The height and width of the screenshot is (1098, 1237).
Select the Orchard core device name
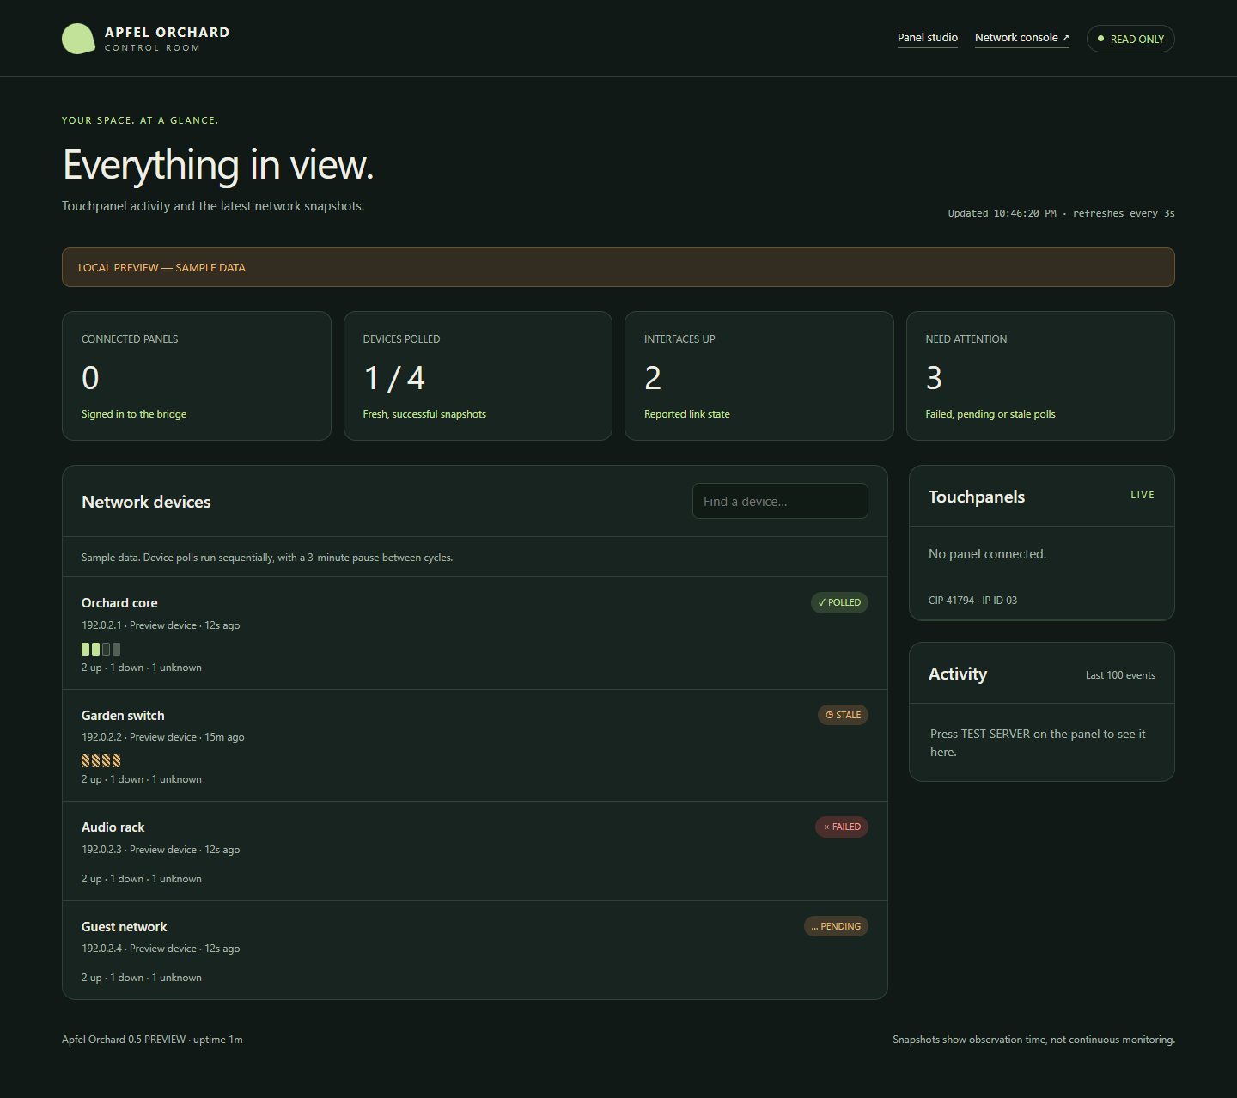click(119, 603)
